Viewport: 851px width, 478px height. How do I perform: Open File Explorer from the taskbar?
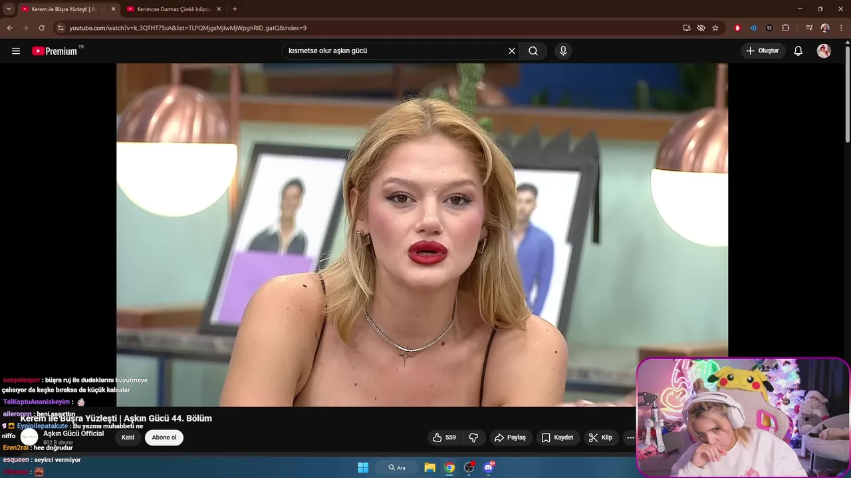(x=429, y=467)
